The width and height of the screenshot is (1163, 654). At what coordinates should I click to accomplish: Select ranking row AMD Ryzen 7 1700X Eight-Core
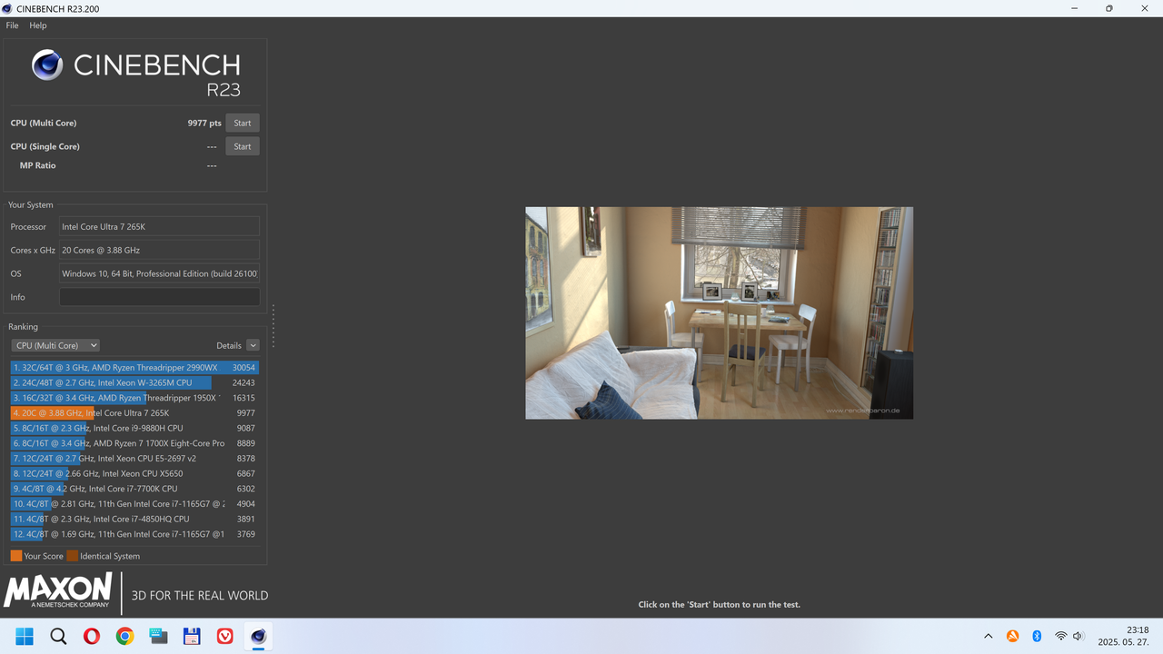point(134,443)
